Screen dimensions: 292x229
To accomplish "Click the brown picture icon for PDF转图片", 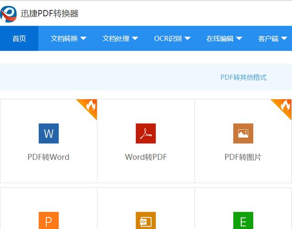I will [243, 133].
